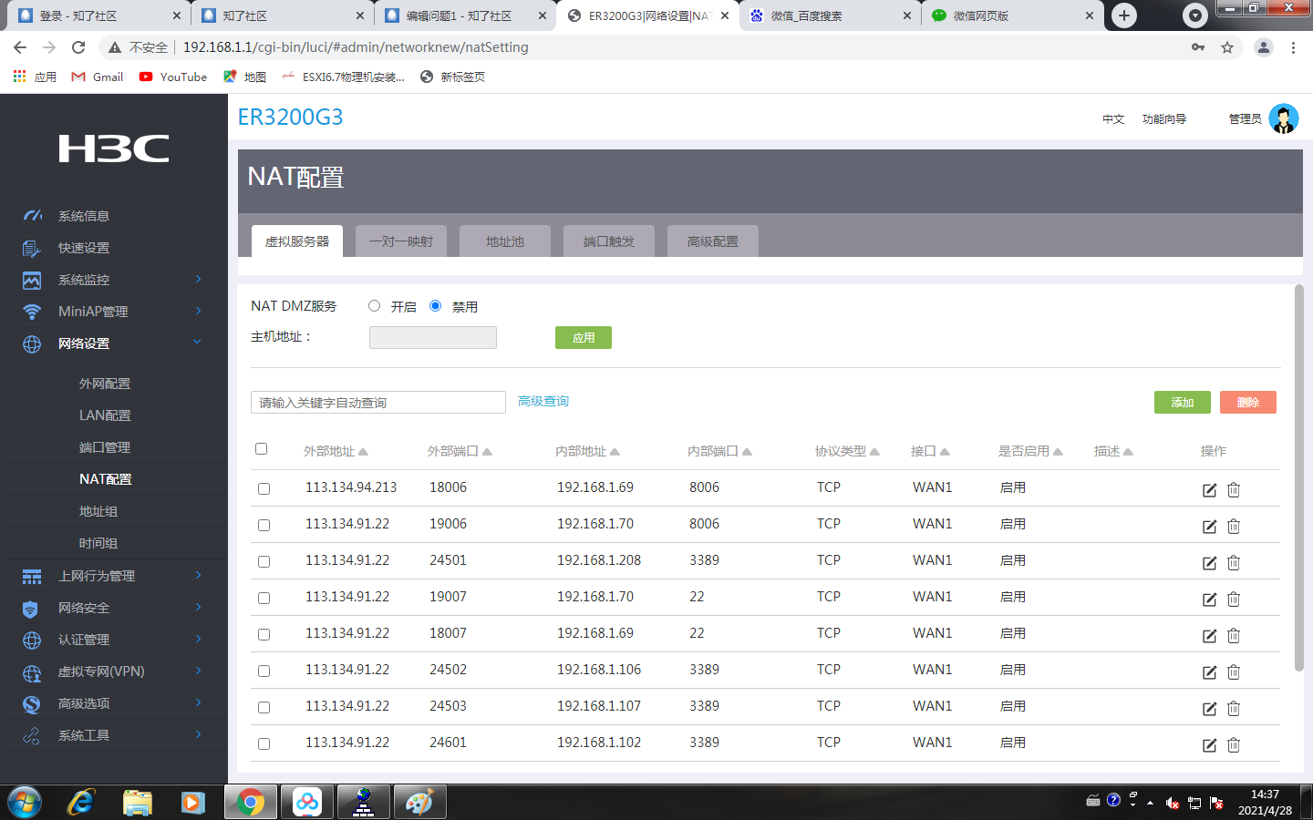1313x820 pixels.
Task: Expand the 网络安全 sidebar menu
Action: [x=114, y=608]
